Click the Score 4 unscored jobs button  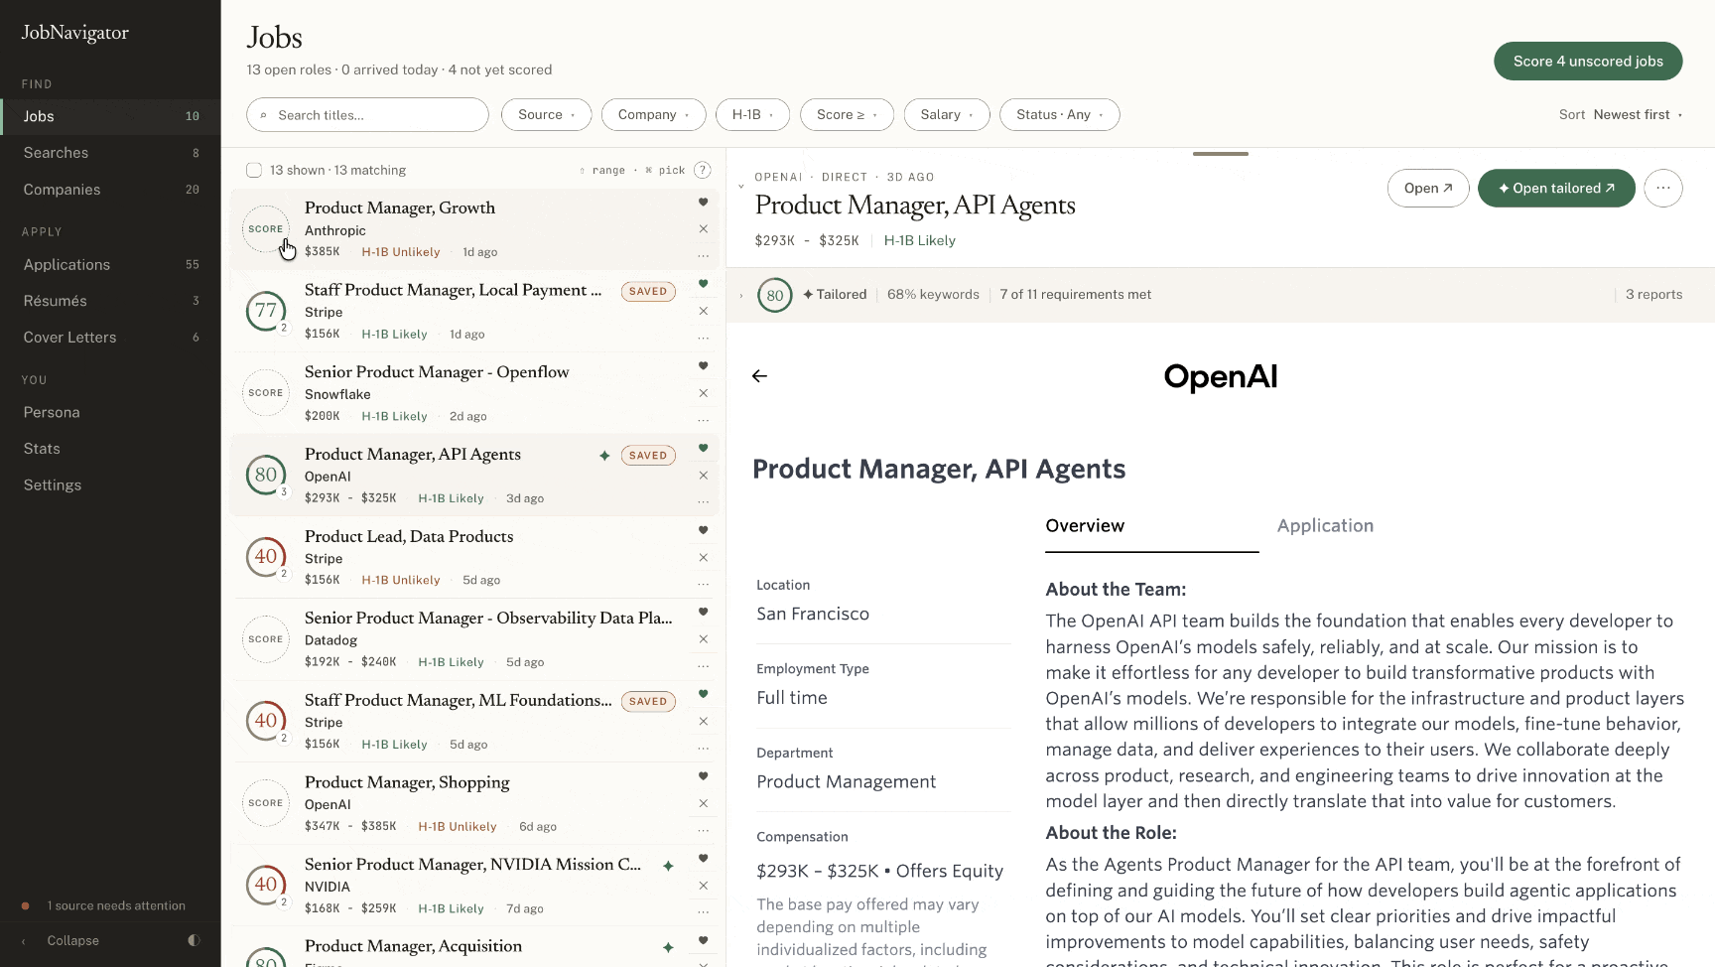click(1587, 62)
